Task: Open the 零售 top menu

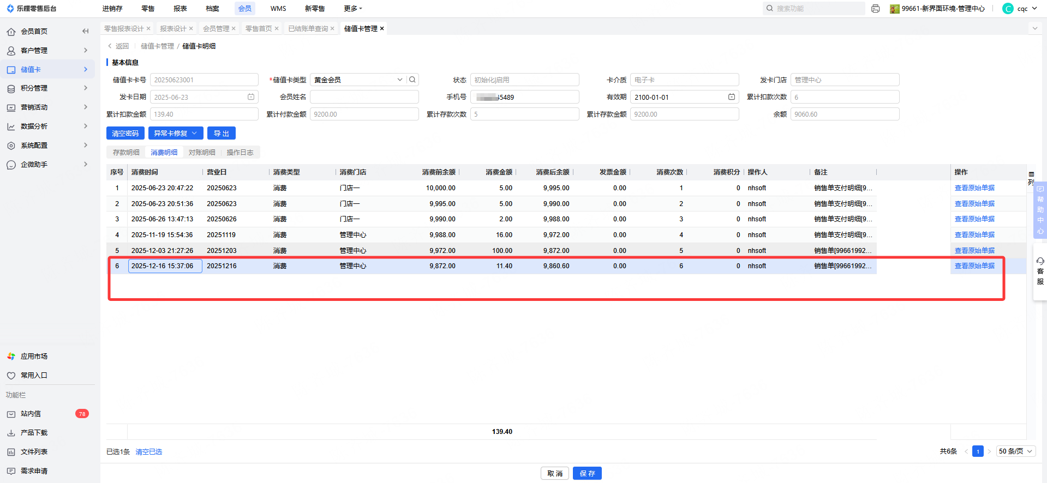Action: [x=148, y=9]
